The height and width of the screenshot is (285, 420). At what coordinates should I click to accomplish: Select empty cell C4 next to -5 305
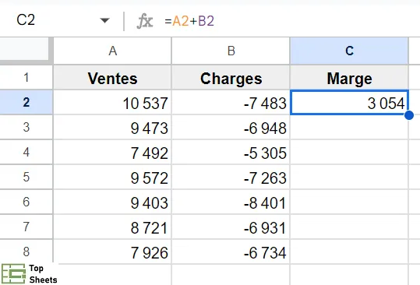pos(349,152)
